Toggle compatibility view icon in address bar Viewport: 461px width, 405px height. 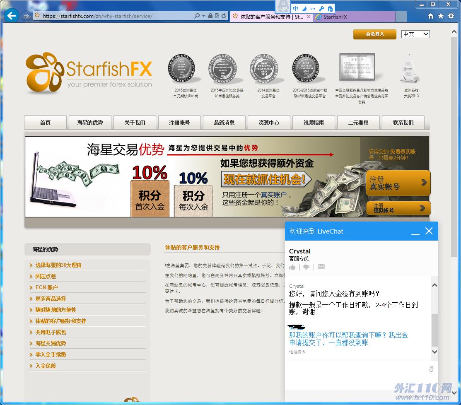[217, 16]
